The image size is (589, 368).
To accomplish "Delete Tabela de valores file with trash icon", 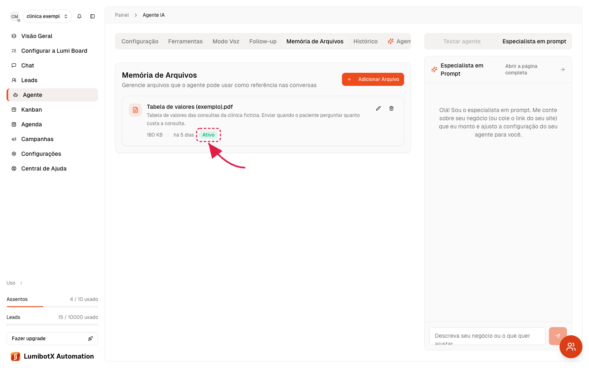I will coord(391,108).
